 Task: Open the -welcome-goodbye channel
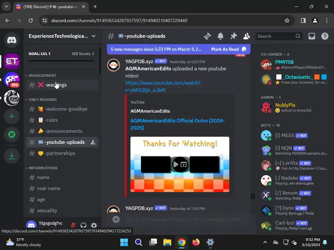point(62,109)
